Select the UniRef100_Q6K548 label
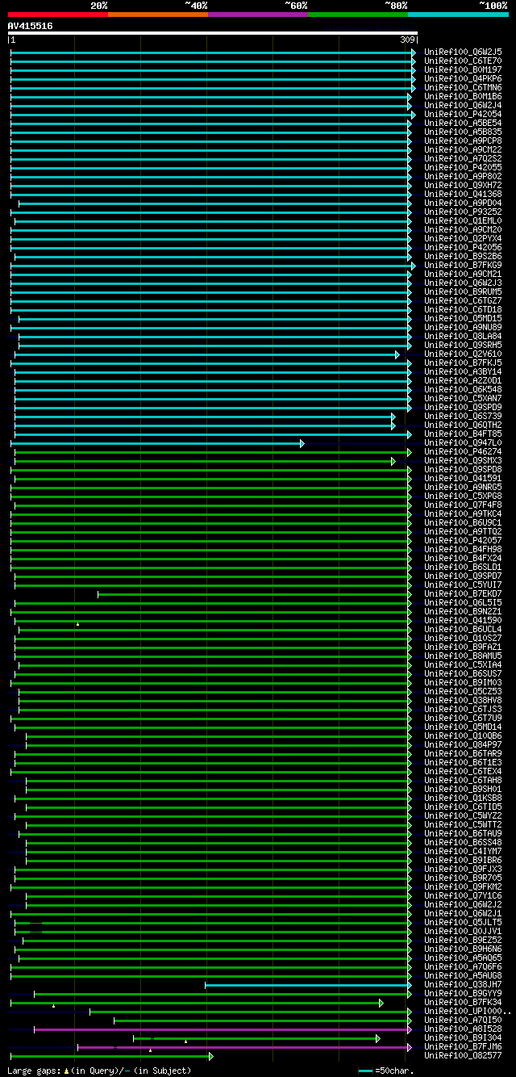The width and height of the screenshot is (516, 1077). [x=463, y=389]
